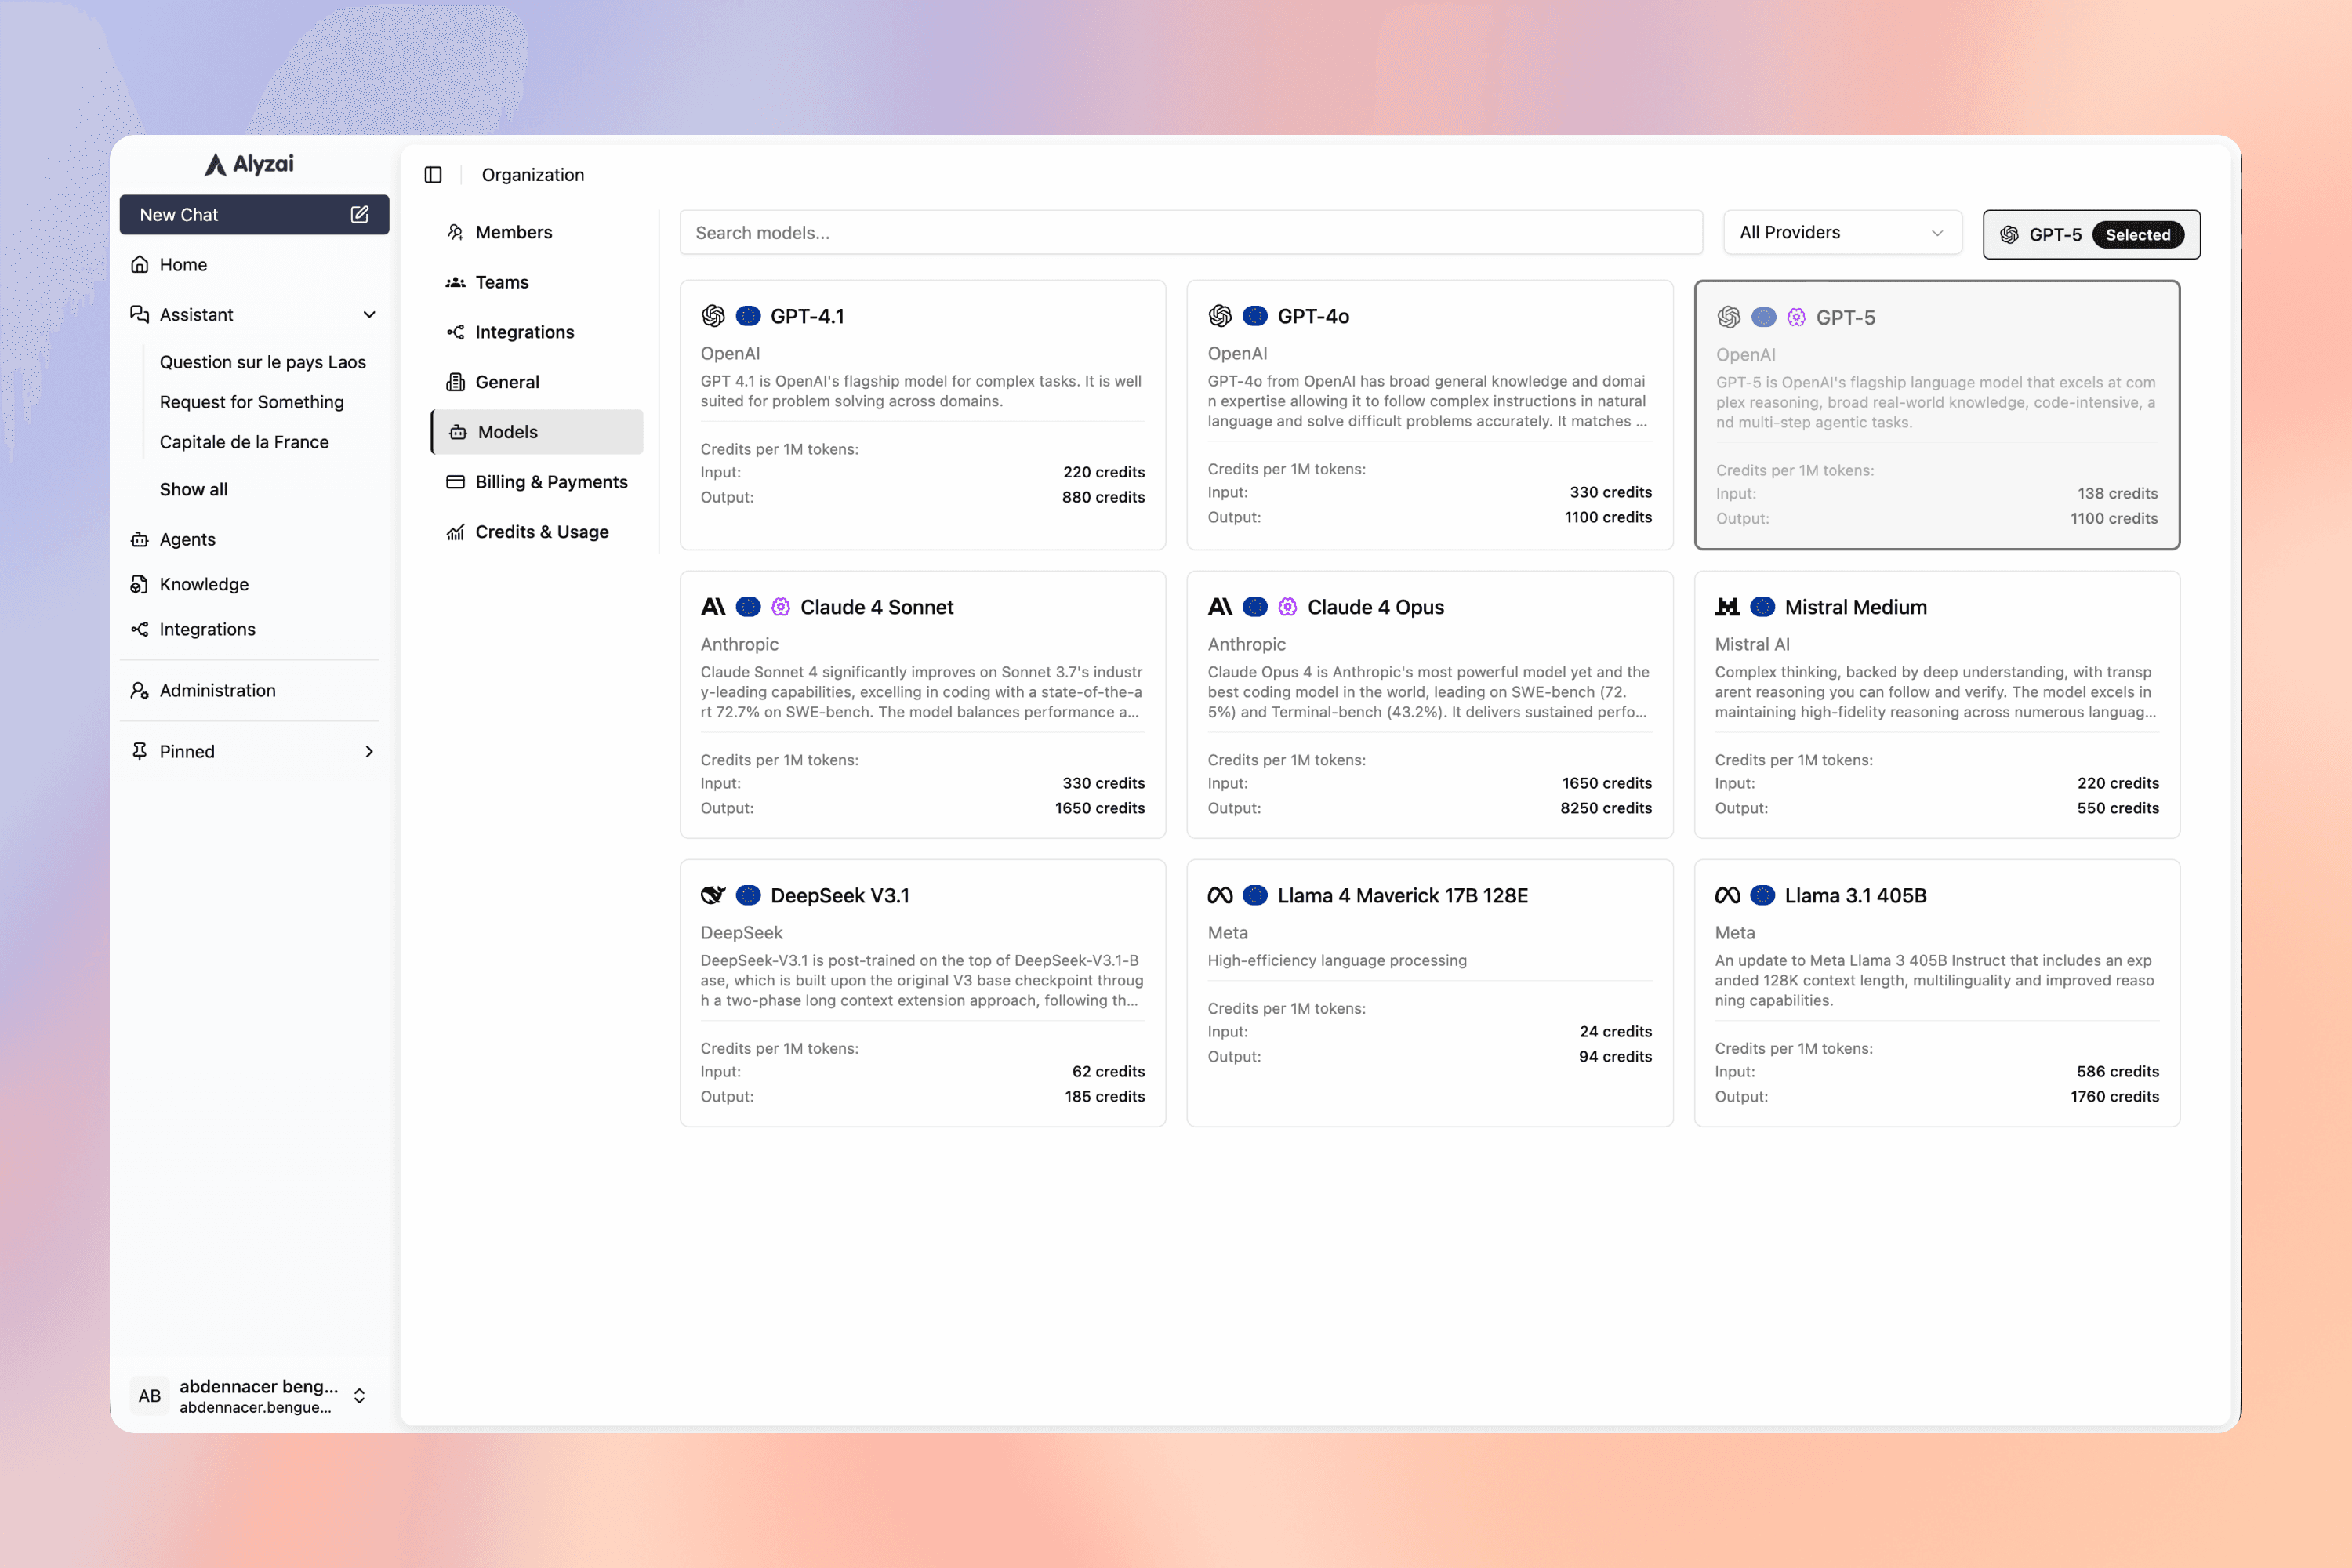The image size is (2352, 1568).
Task: Click the Show all chats link
Action: click(x=193, y=489)
